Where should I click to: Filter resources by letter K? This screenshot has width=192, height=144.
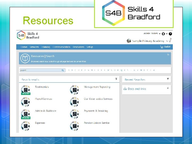(102, 70)
